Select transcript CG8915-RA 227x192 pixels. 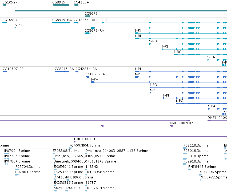coord(62,20)
